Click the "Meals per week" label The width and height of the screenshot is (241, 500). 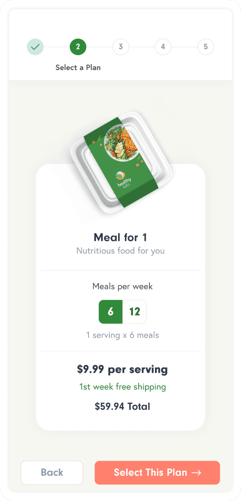pyautogui.click(x=122, y=286)
